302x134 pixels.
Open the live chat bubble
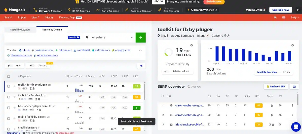click(x=296, y=127)
